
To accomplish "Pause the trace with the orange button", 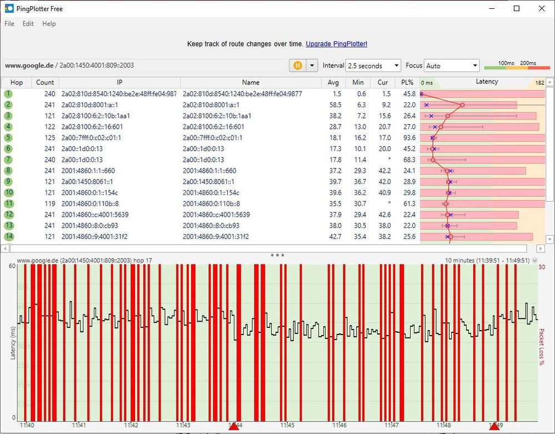I will click(297, 66).
